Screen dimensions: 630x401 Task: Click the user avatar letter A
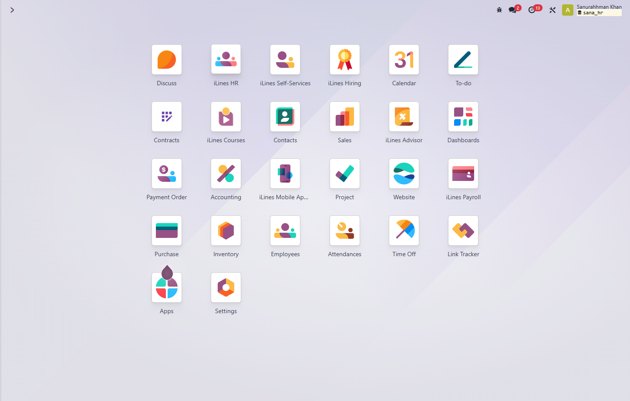[568, 10]
